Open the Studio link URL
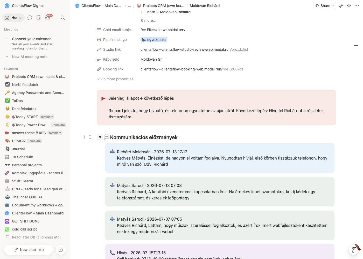This screenshot has height=259, width=363. pyautogui.click(x=194, y=49)
